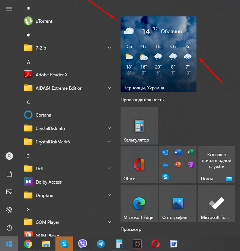
Task: Open the Калькулятор tile
Action: (139, 126)
